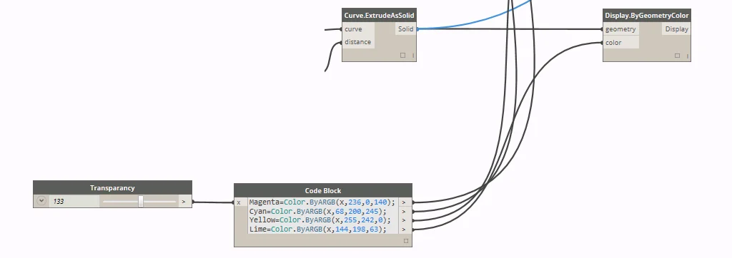The image size is (732, 258).
Task: Click the Code Block x input port
Action: point(240,202)
